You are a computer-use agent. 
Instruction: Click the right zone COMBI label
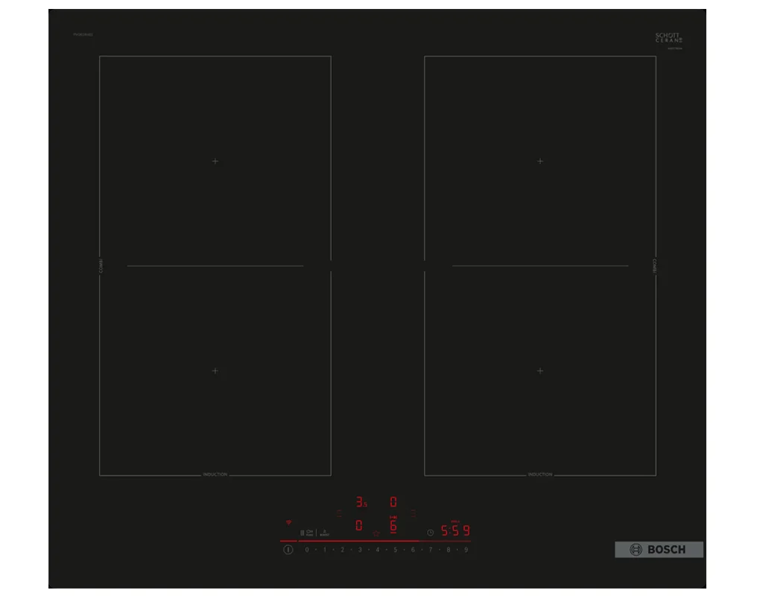coord(654,265)
